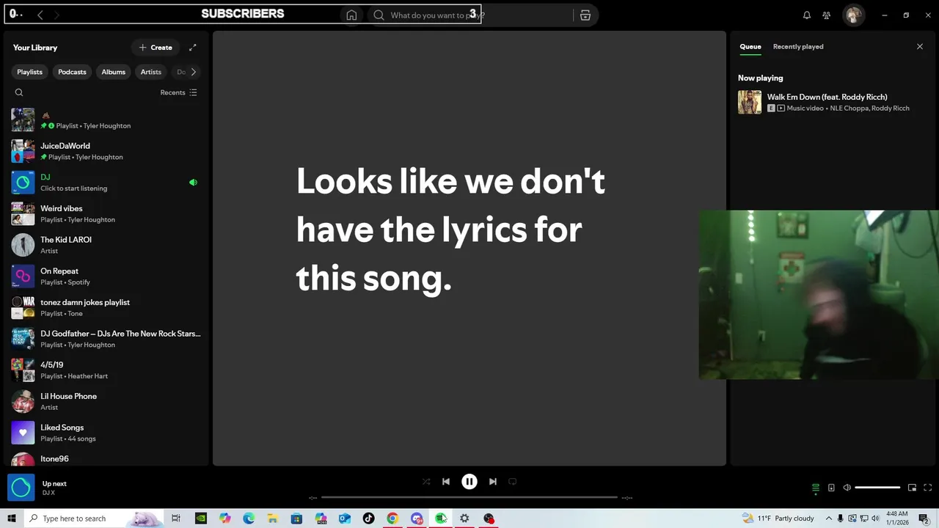Open File Explorer from the taskbar
This screenshot has height=528, width=939.
tap(272, 518)
